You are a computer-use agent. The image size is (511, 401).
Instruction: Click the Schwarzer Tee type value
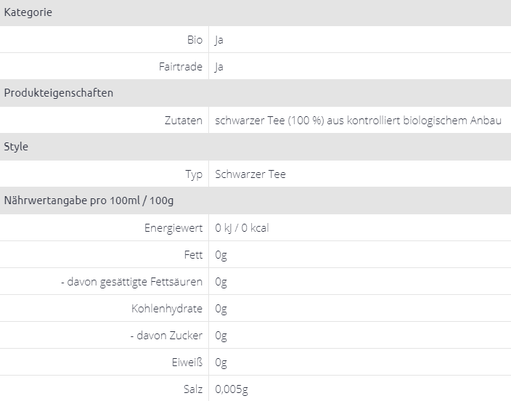pyautogui.click(x=250, y=174)
